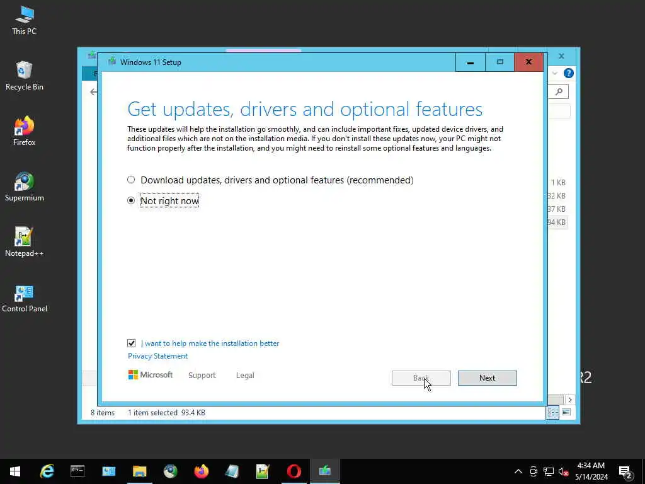Click the 8 items status bar text

coord(103,412)
